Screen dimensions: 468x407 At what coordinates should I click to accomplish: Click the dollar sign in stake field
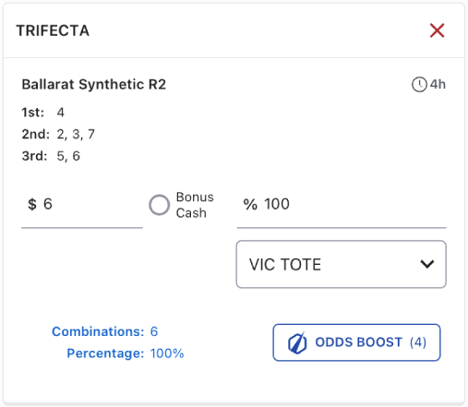pyautogui.click(x=32, y=204)
